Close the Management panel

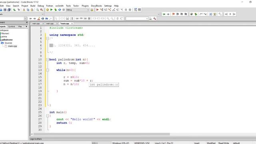click(27, 22)
